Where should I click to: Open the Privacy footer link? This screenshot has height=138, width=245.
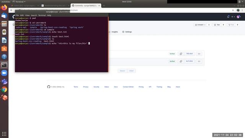[86, 87]
